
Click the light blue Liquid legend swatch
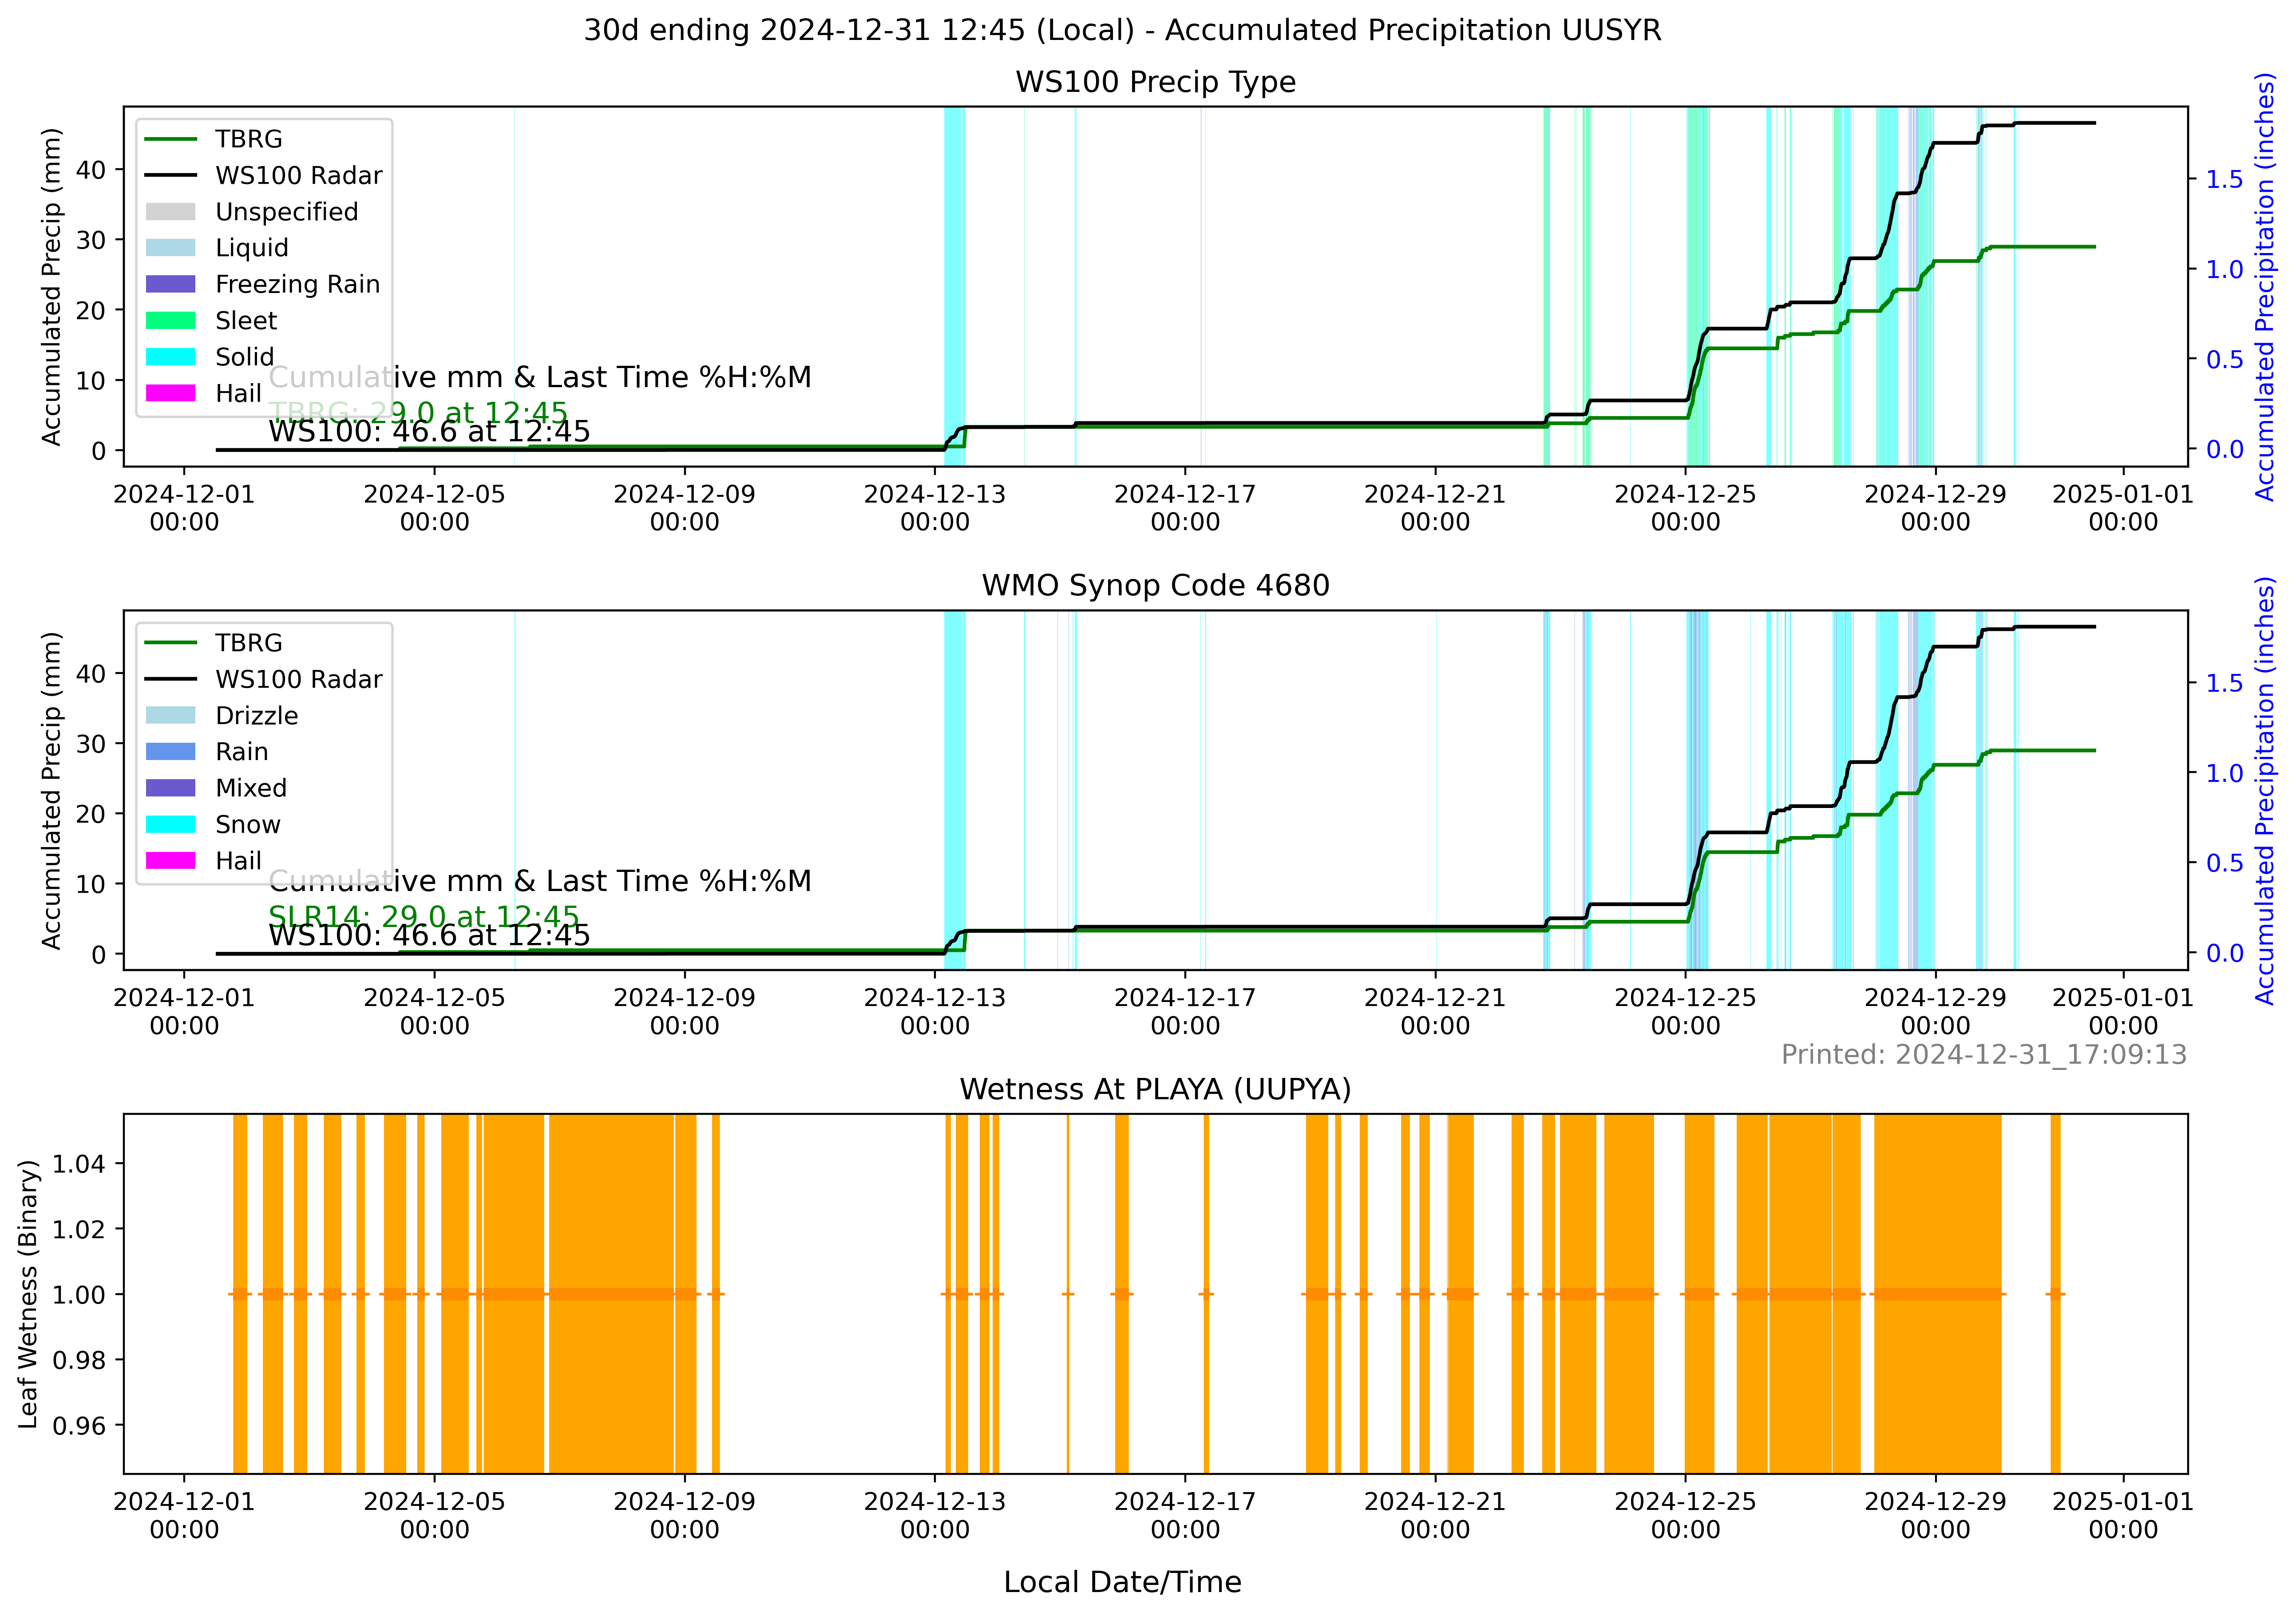[170, 248]
